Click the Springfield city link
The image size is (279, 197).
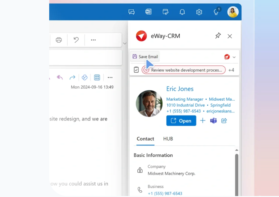click(221, 105)
